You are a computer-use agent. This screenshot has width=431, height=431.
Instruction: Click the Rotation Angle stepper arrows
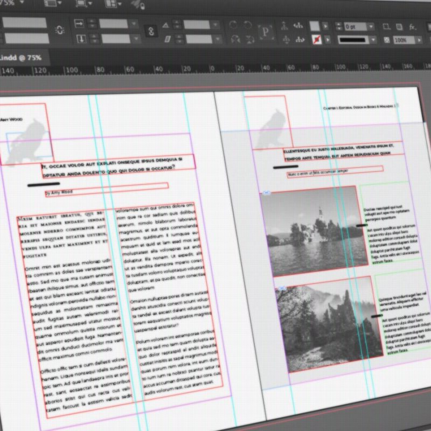[177, 25]
